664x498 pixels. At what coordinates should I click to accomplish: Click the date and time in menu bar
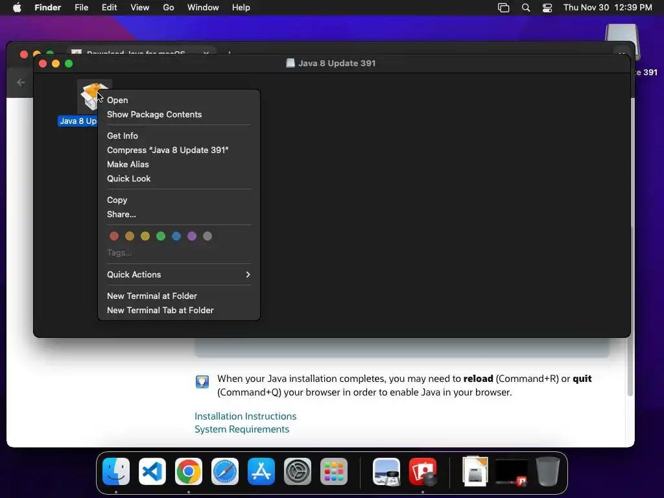[608, 8]
